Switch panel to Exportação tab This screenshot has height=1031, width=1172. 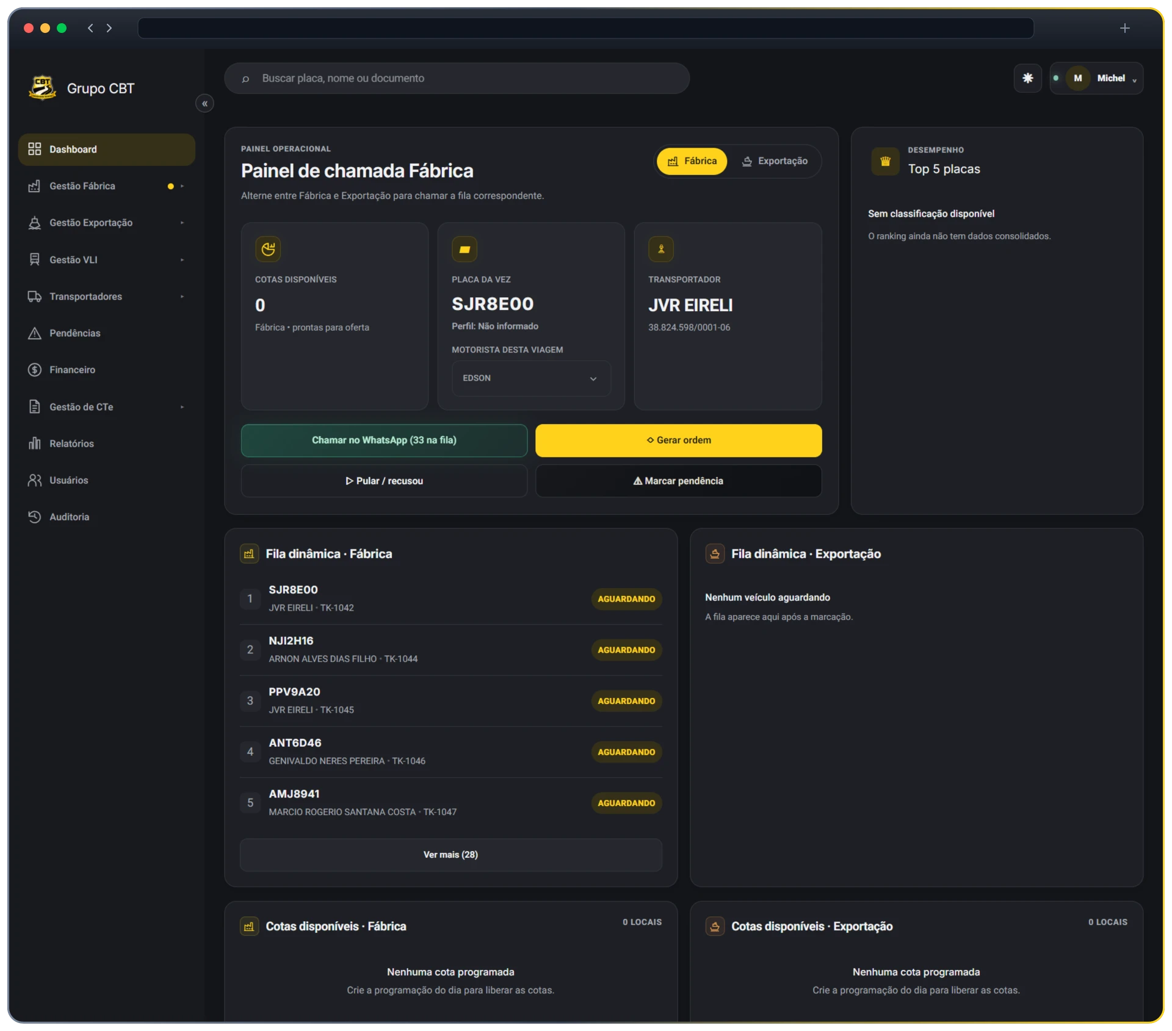click(x=774, y=161)
